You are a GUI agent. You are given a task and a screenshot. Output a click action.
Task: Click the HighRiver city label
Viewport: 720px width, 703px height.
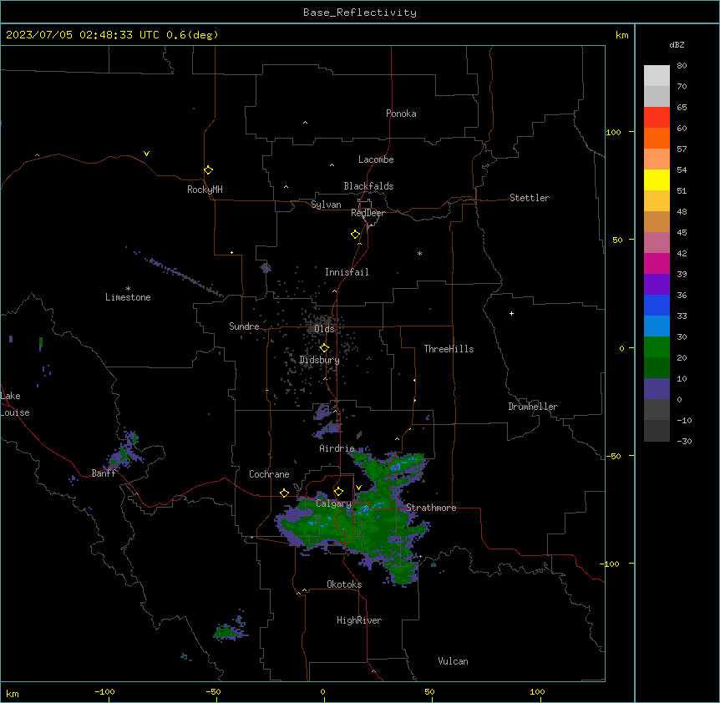(x=359, y=620)
